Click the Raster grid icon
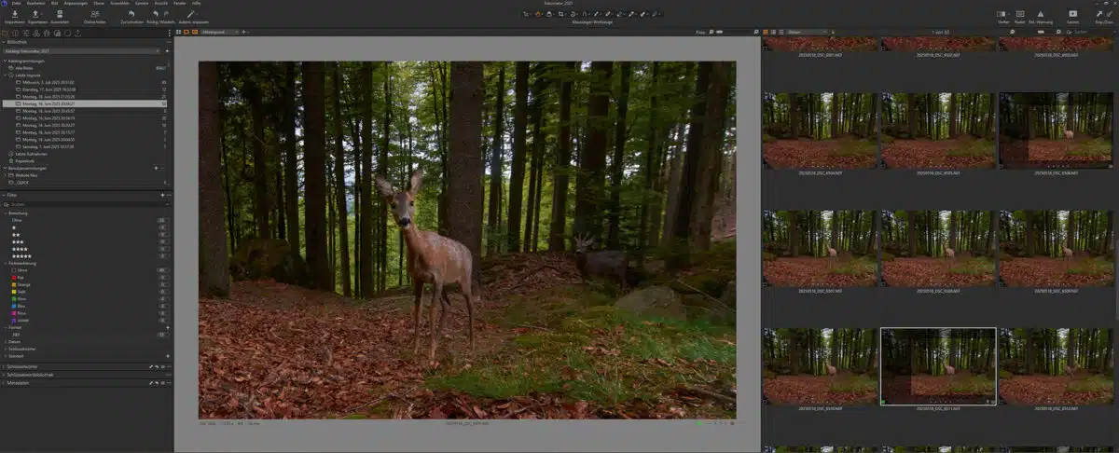 [1019, 14]
